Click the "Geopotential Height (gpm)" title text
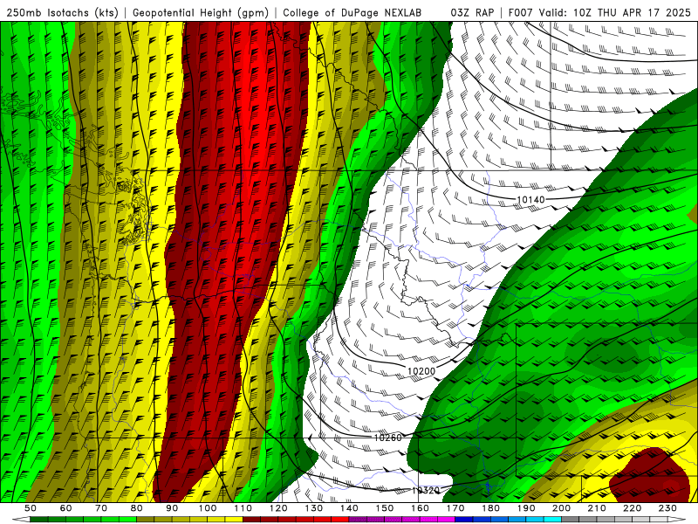698x524 pixels. tap(201, 13)
